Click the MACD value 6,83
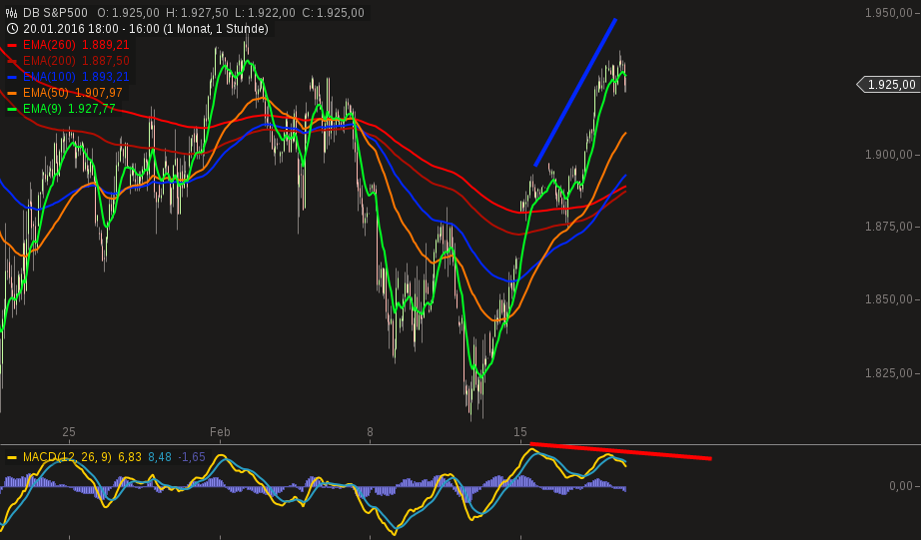Screen dimensions: 921x540 130,456
